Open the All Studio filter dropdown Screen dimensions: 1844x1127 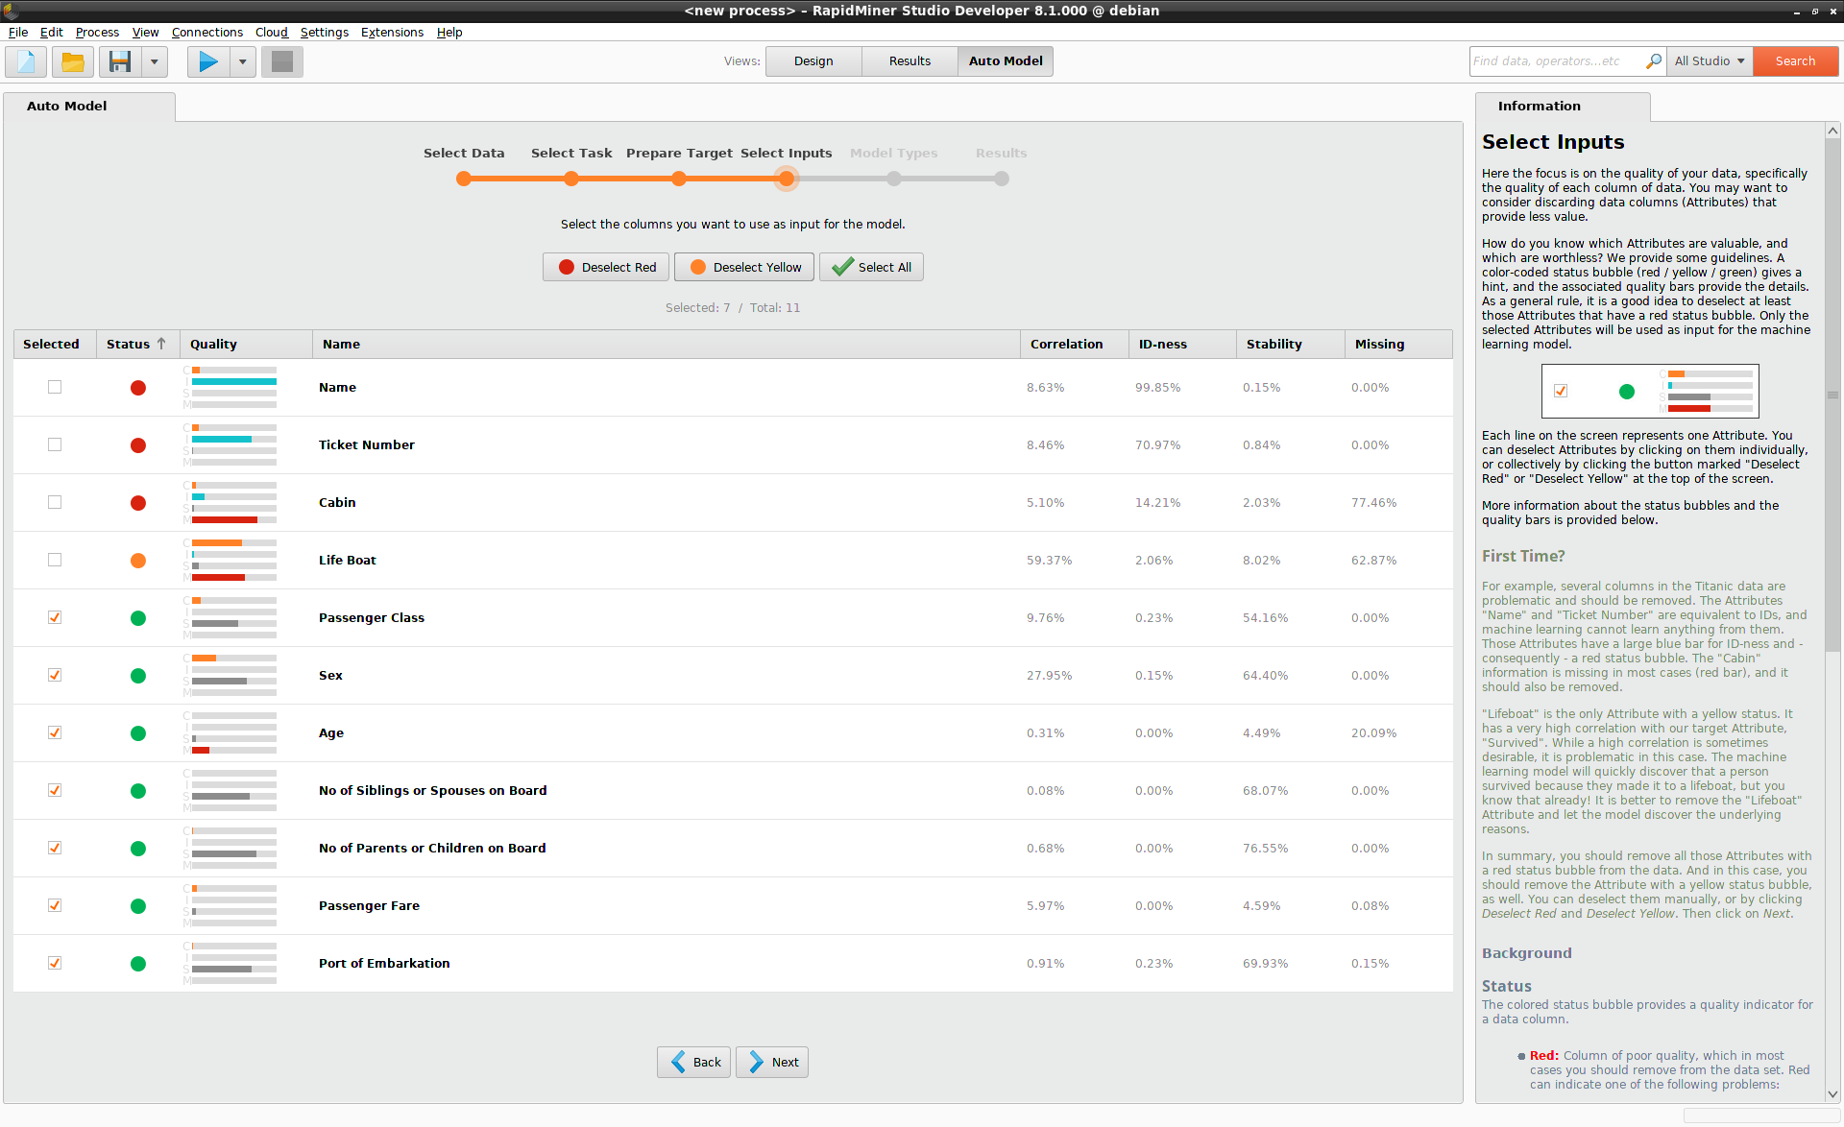1709,60
